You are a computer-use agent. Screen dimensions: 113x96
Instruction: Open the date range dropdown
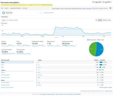tap(102, 2)
